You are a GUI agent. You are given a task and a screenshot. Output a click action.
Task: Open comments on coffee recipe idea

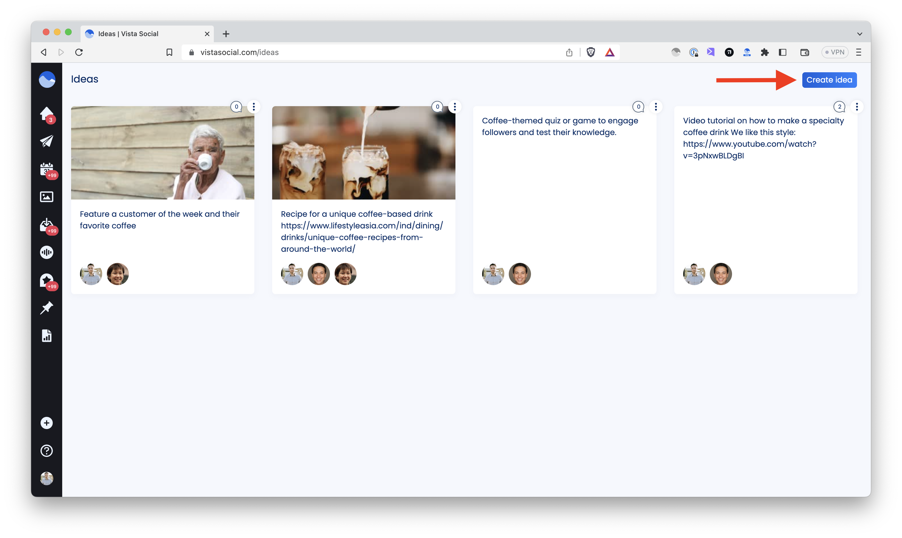(438, 107)
